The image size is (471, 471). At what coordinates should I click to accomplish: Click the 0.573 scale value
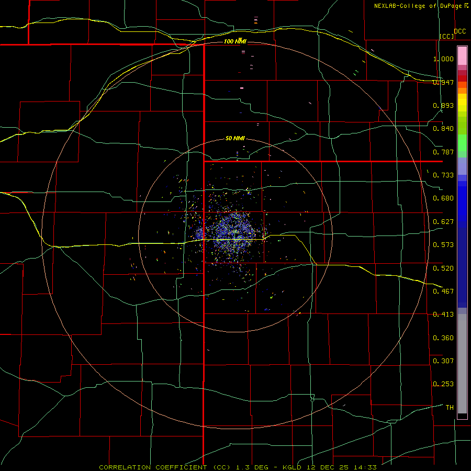point(443,245)
